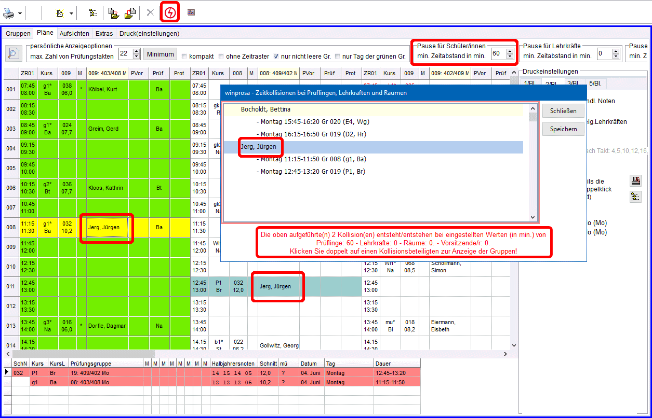Open the new document dropdown arrow
The image size is (652, 418).
click(71, 13)
